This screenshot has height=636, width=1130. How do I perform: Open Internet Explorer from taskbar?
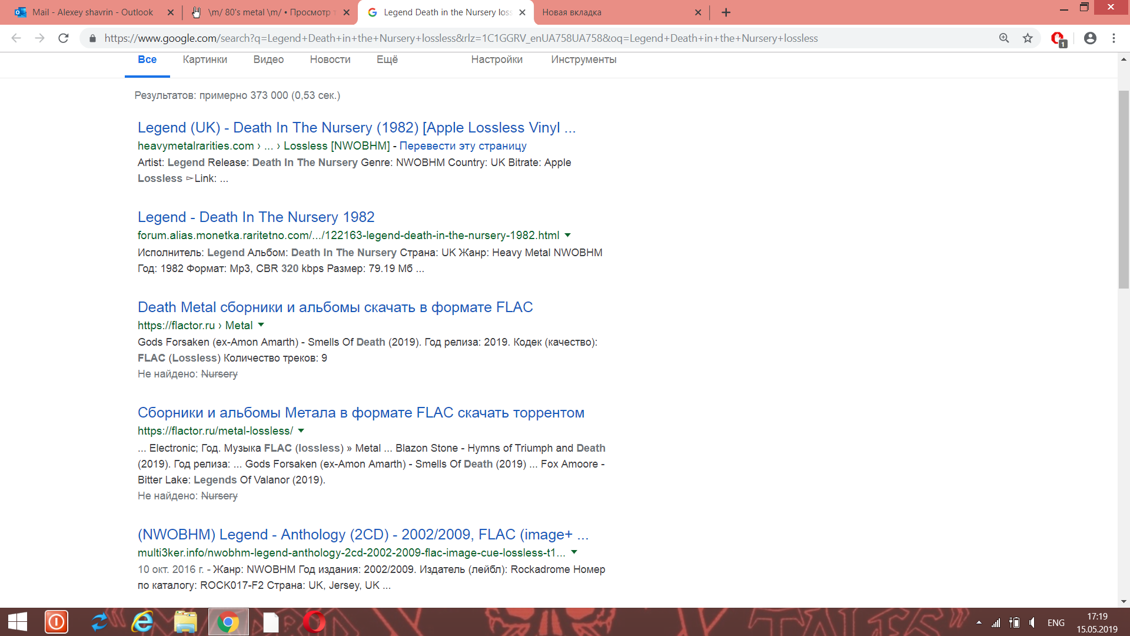pos(142,622)
